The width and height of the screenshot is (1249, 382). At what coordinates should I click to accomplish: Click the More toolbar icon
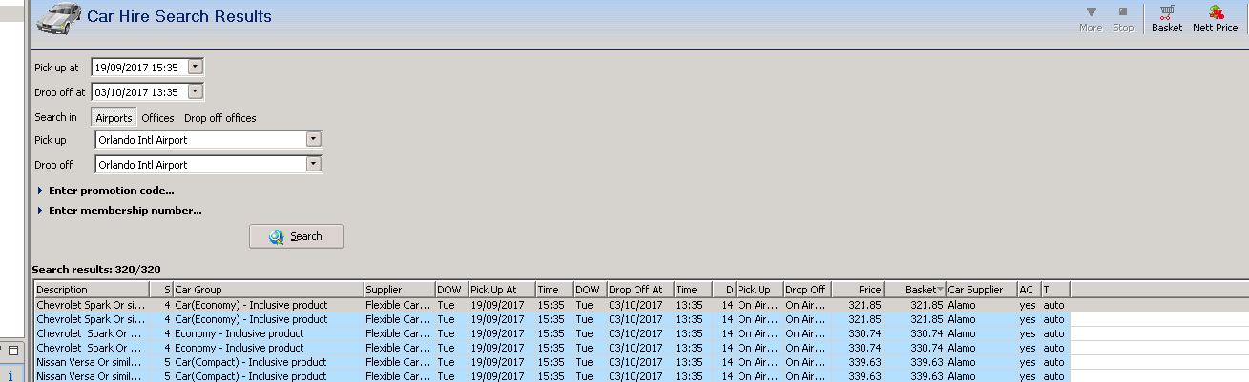click(1091, 11)
